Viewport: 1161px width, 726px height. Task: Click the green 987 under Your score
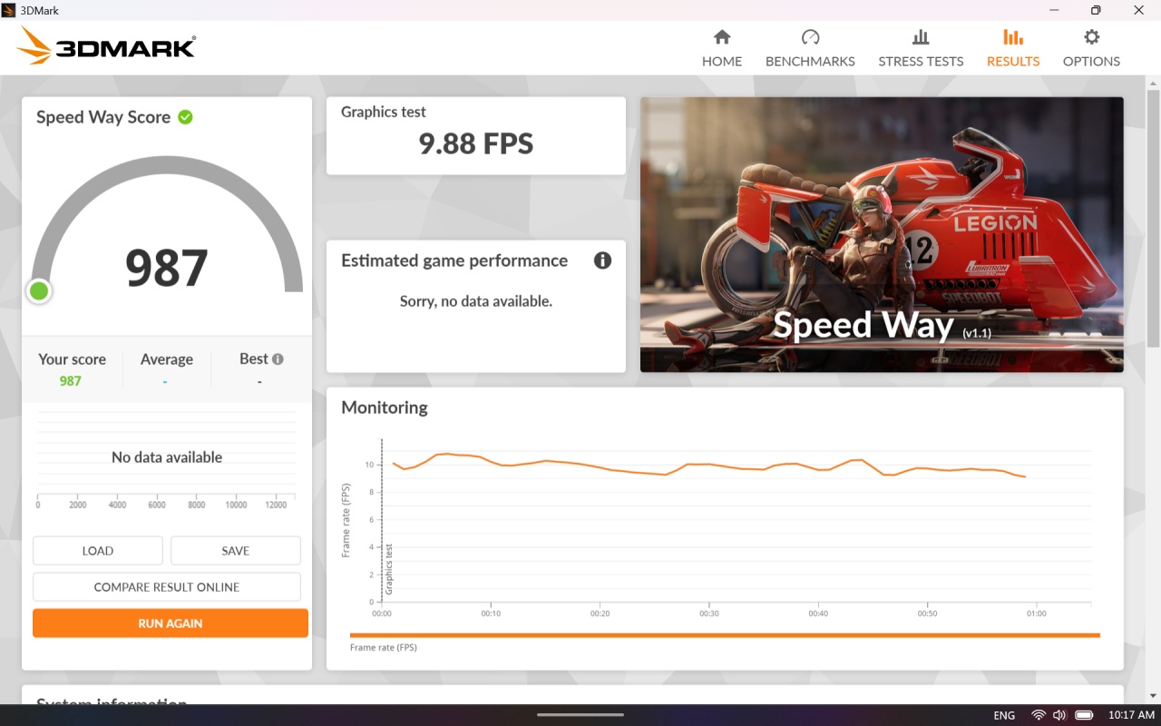71,381
